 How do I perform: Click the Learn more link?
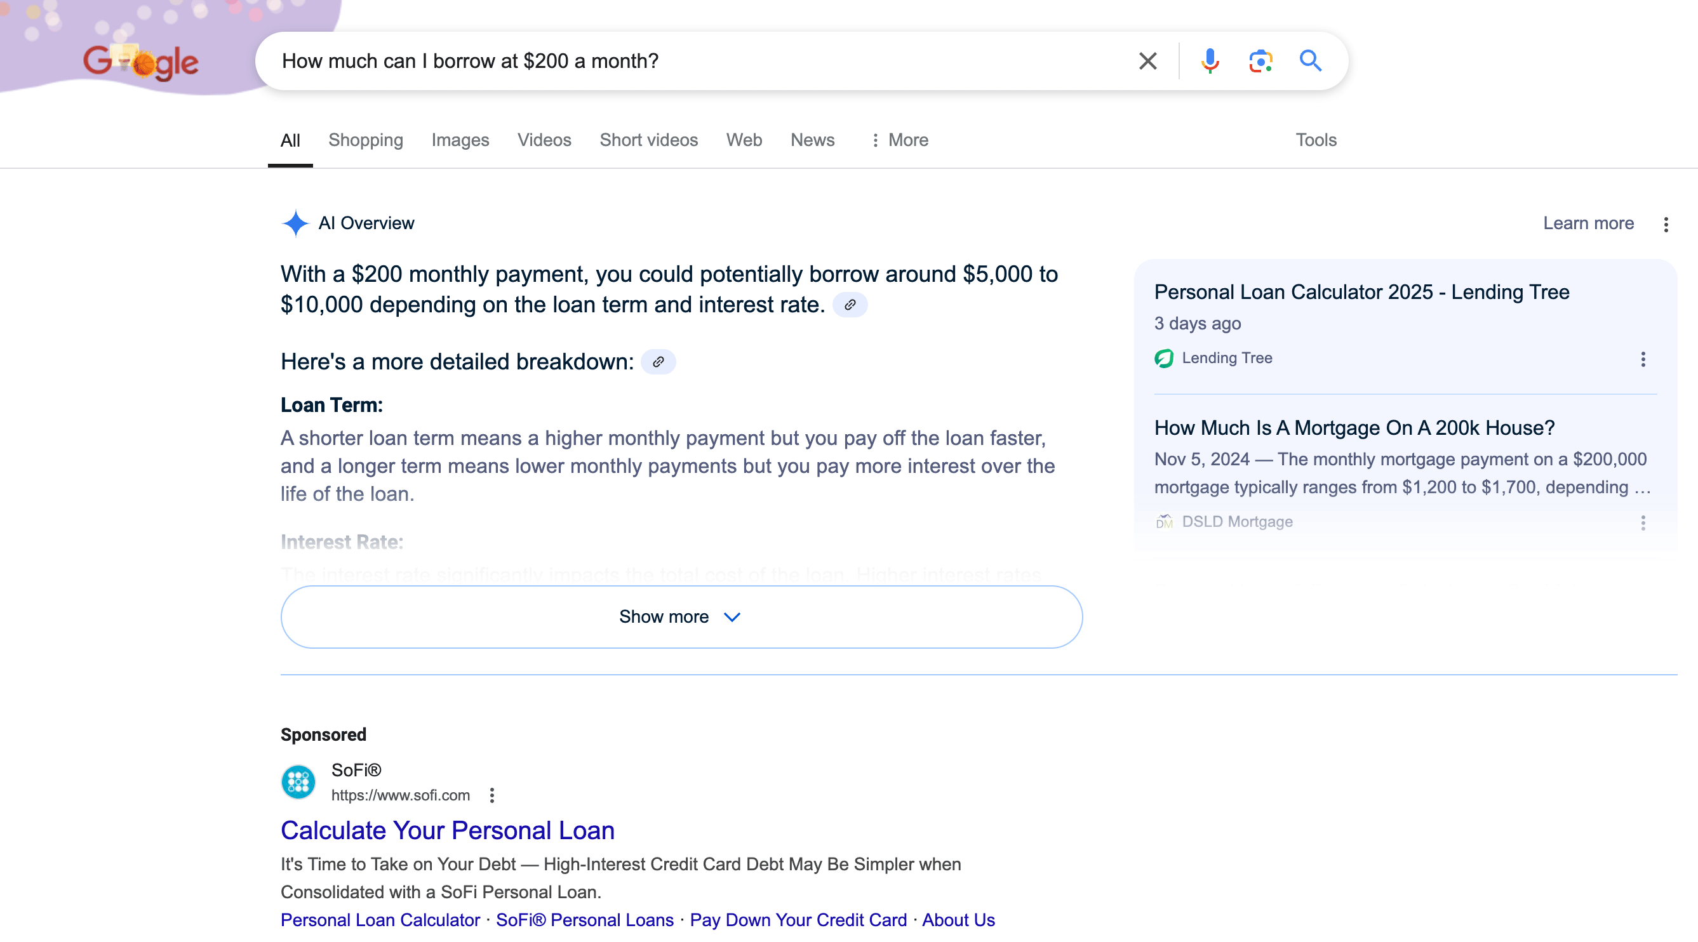[1587, 223]
